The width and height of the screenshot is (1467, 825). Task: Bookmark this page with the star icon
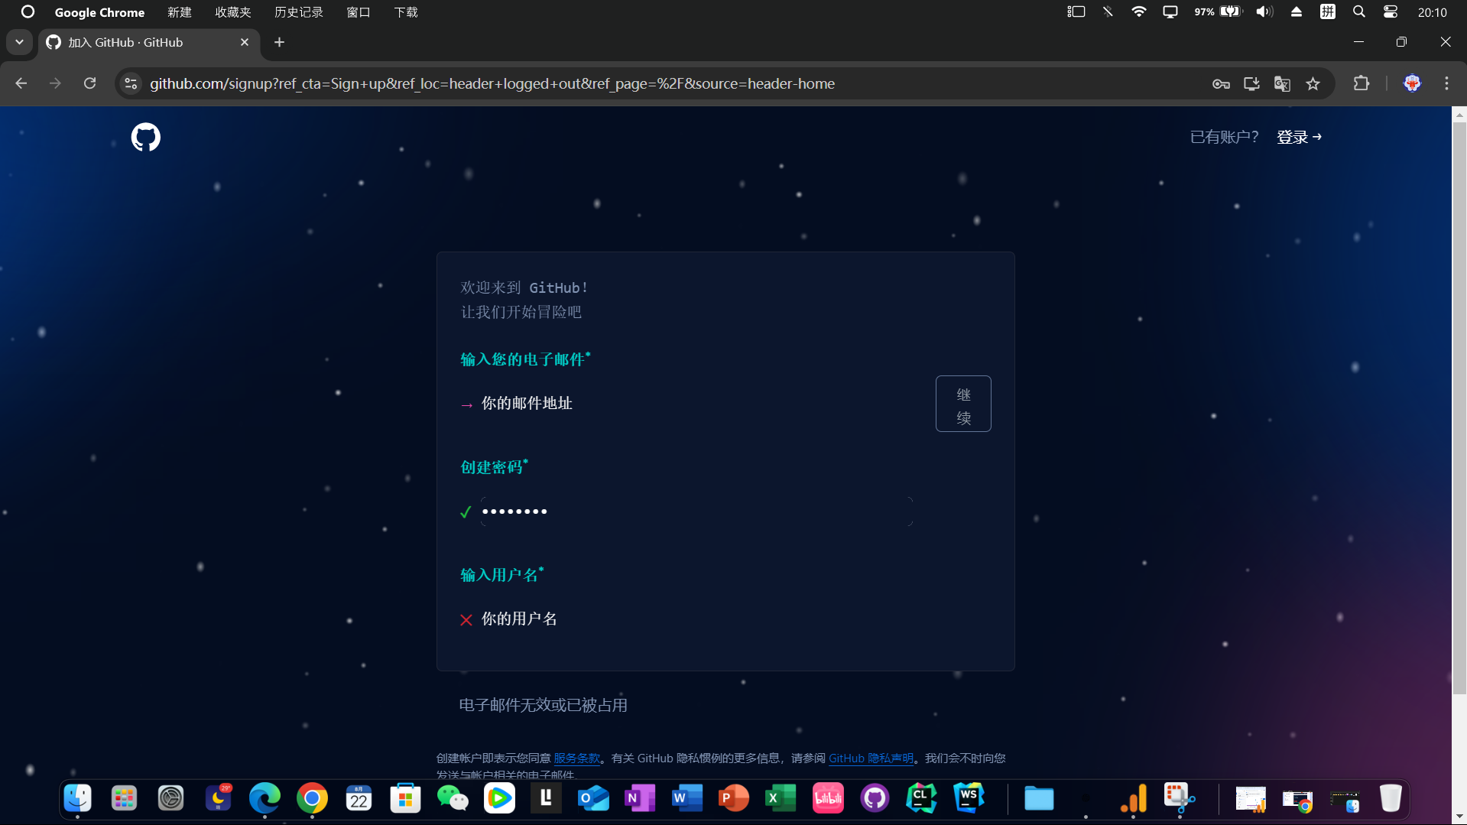tap(1313, 83)
